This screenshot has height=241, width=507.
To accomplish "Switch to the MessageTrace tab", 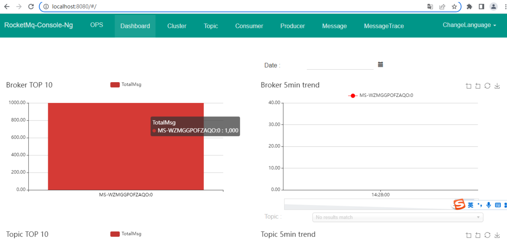I will 384,26.
